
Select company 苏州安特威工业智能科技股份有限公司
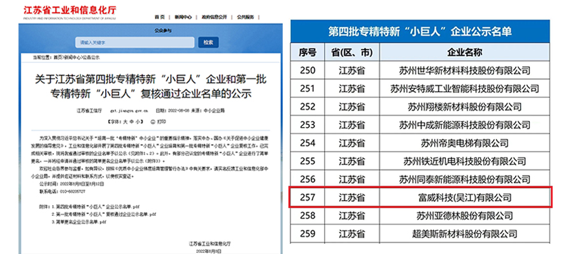465,88
